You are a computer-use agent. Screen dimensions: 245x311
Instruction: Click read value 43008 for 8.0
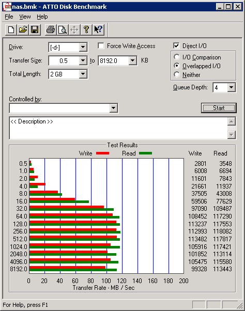click(224, 194)
